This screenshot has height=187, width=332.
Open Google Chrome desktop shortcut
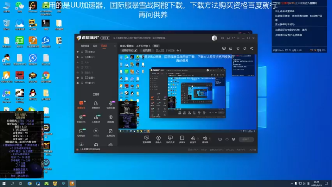[x=46, y=77]
